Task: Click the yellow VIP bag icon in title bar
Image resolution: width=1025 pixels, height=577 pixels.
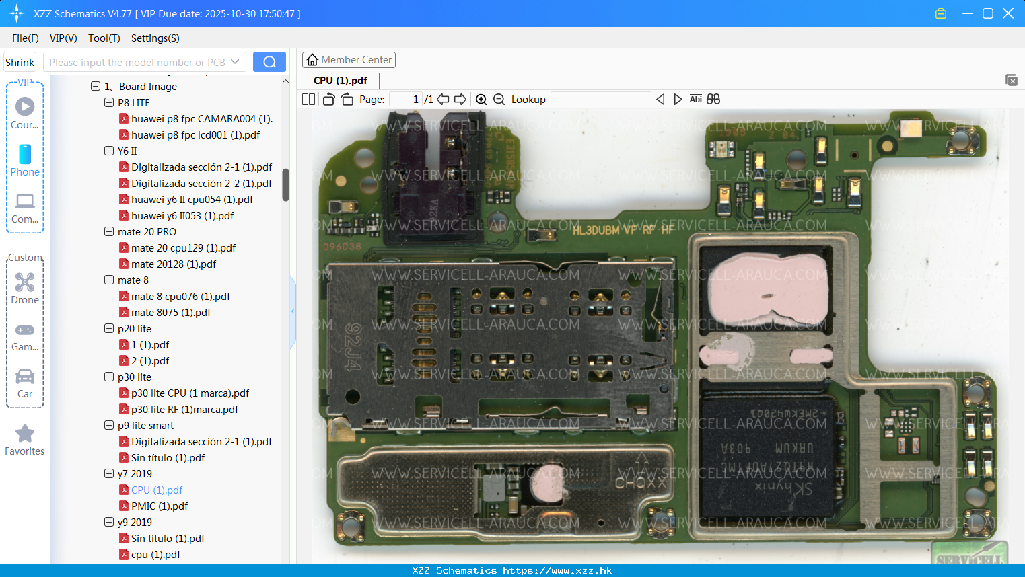Action: click(x=941, y=13)
